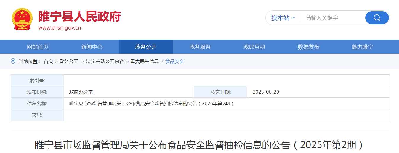
Task: Click the location pin icon
Action: 13,61
